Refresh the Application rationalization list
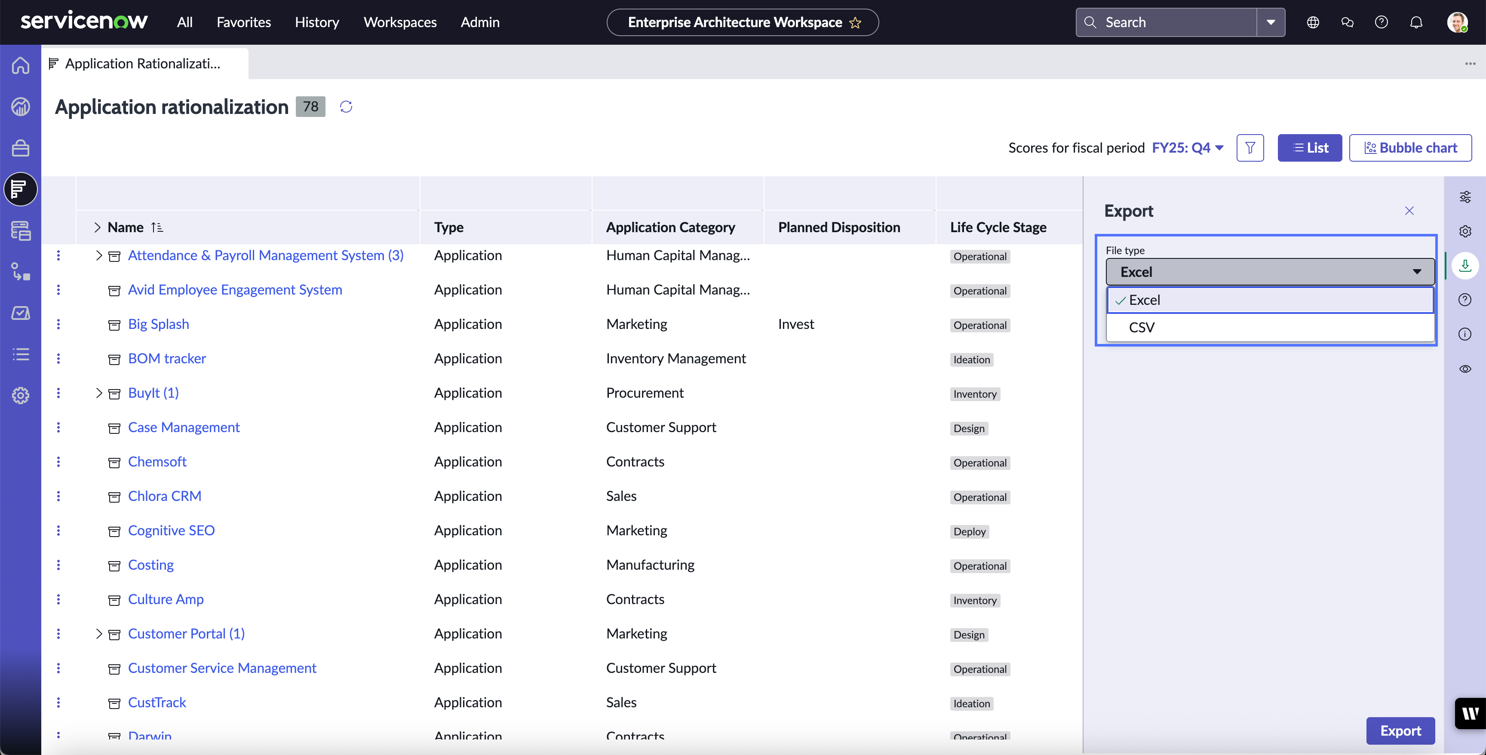Screen dimensions: 1486x755 [346, 107]
